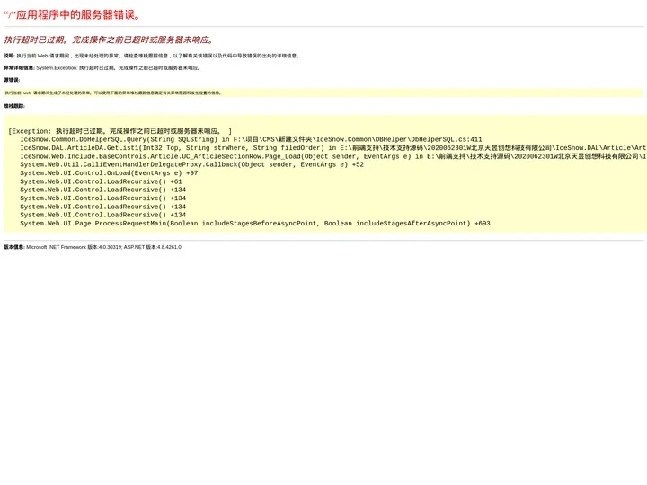Click the LoadRecursive() +61 line

point(101,181)
